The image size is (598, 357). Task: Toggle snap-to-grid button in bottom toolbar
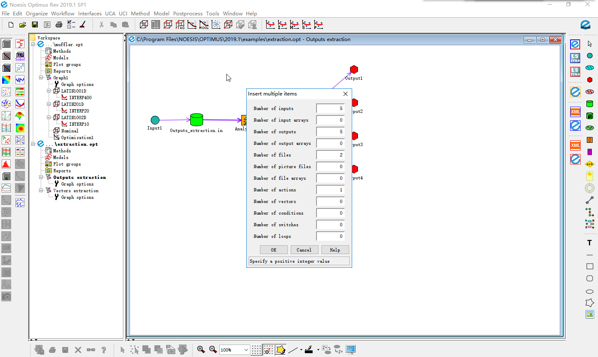pos(268,350)
